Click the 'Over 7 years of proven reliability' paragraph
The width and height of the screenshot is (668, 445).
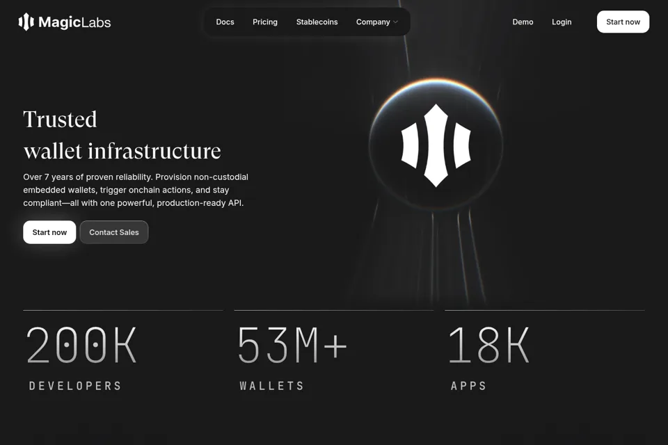[x=136, y=190]
